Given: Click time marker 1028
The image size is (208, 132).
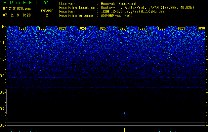Looking at the screenshot, I should point(162,28).
